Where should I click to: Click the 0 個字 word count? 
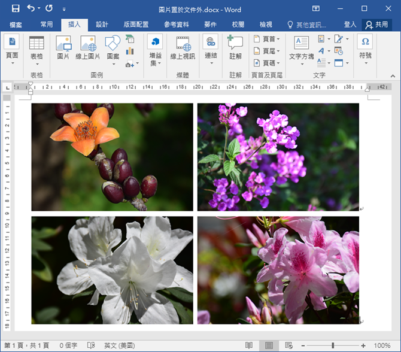point(68,345)
